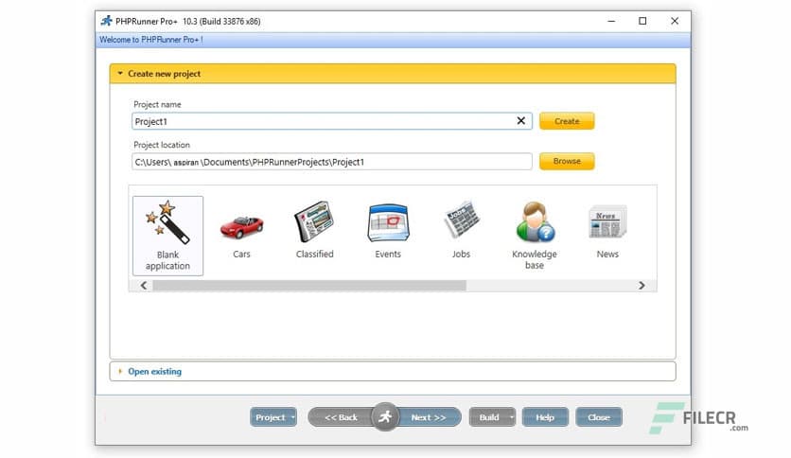This screenshot has height=458, width=791.
Task: Choose the Cars template icon
Action: [241, 227]
